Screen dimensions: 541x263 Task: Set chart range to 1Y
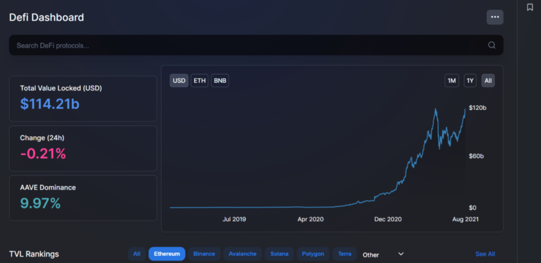point(470,80)
